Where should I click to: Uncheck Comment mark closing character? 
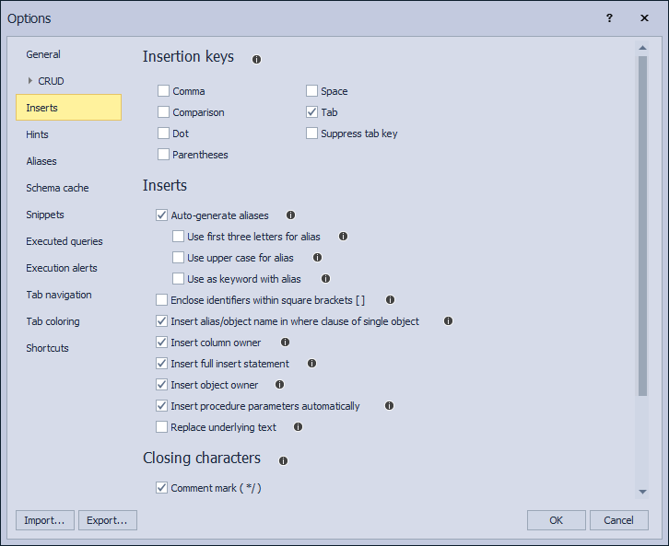161,488
